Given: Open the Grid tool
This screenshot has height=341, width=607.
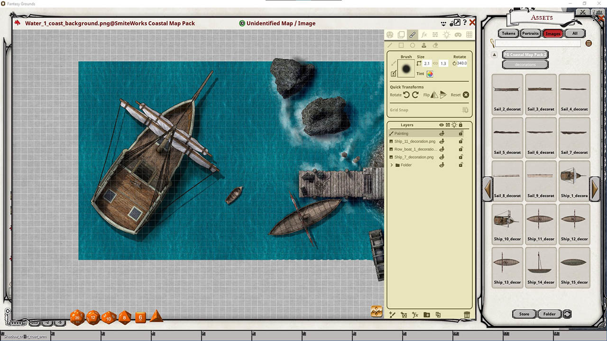Looking at the screenshot, I should (469, 34).
